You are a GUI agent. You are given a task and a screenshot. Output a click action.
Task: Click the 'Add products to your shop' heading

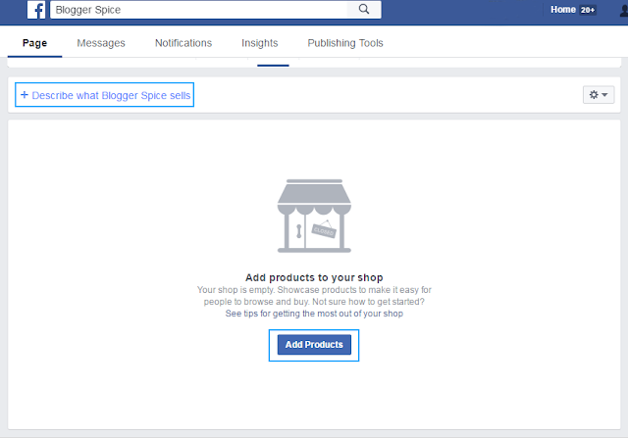click(314, 277)
